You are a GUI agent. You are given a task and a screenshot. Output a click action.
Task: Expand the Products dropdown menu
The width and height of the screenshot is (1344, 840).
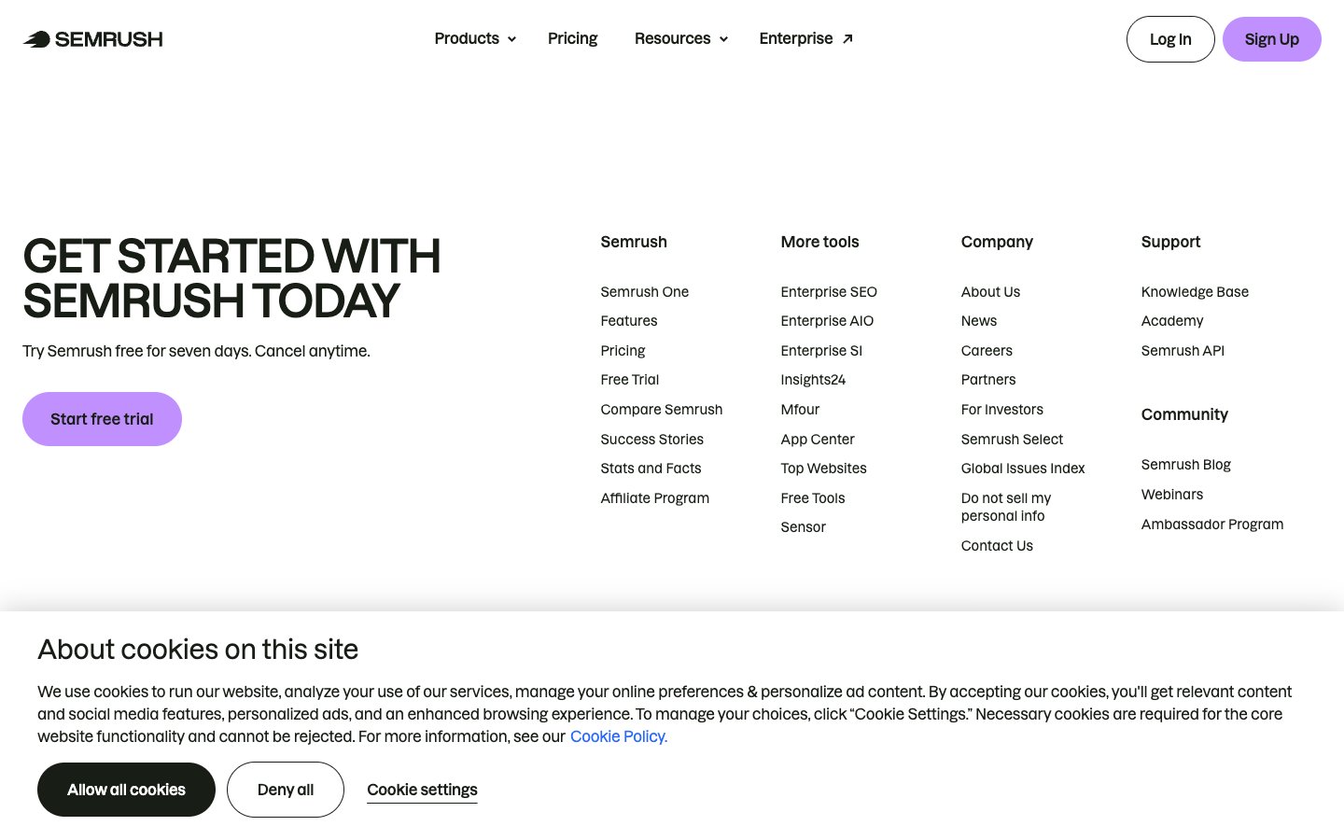[474, 38]
